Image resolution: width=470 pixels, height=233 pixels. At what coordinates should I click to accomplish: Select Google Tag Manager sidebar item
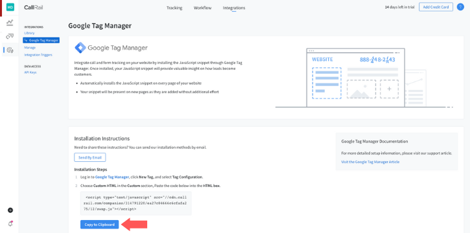click(41, 40)
